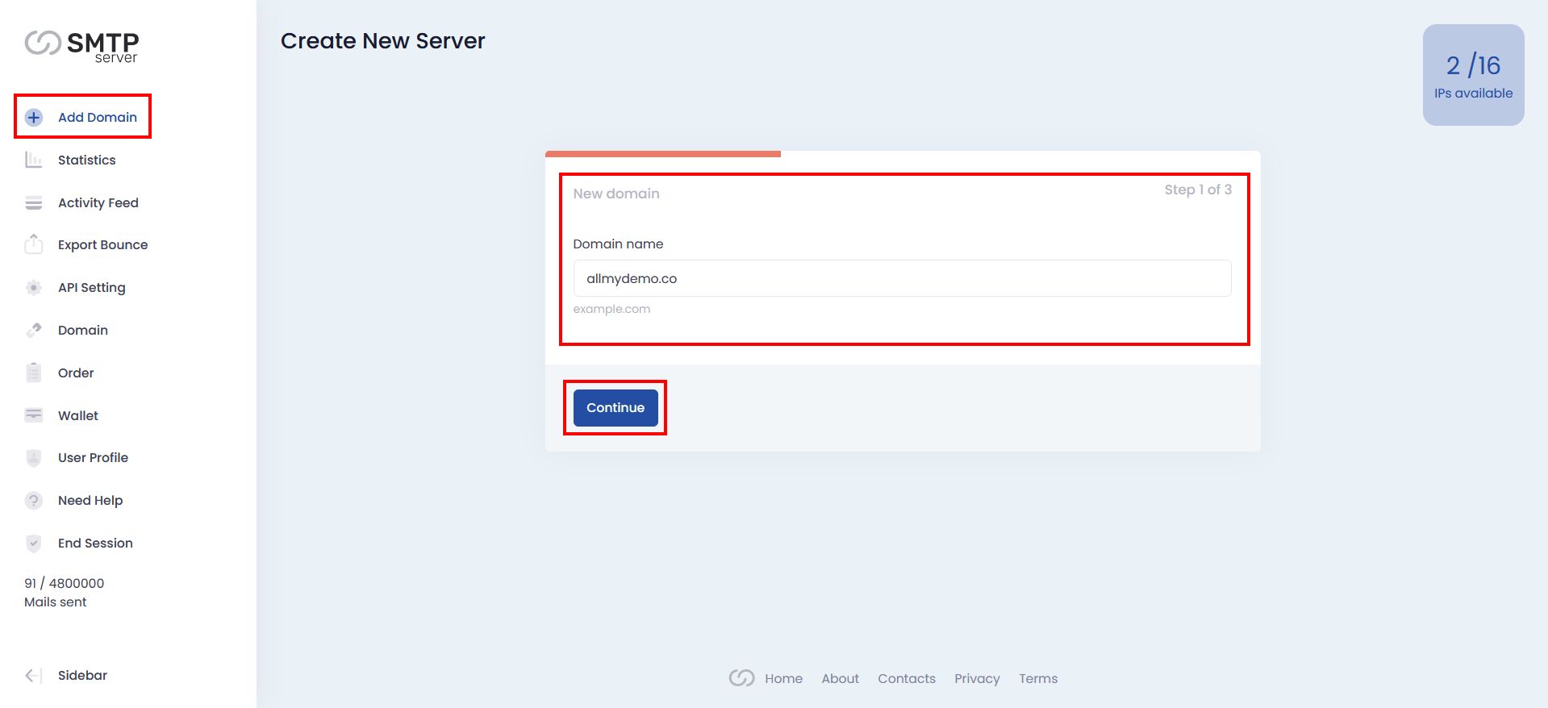This screenshot has width=1548, height=708.
Task: Open the Terms footer link
Action: (x=1037, y=679)
